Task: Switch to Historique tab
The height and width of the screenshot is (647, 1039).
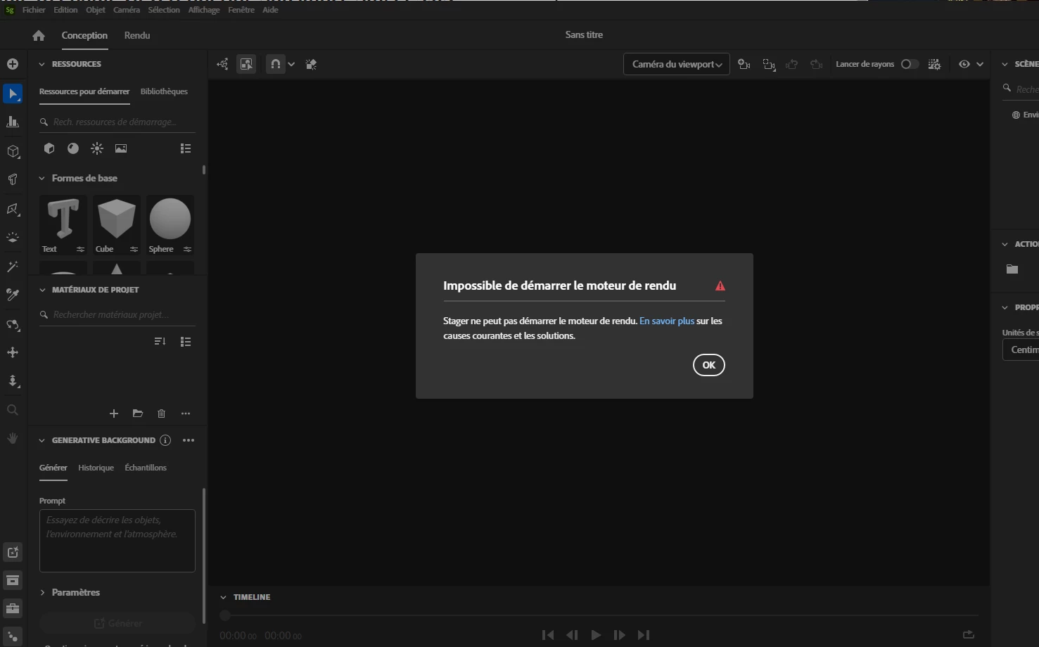Action: (x=96, y=468)
